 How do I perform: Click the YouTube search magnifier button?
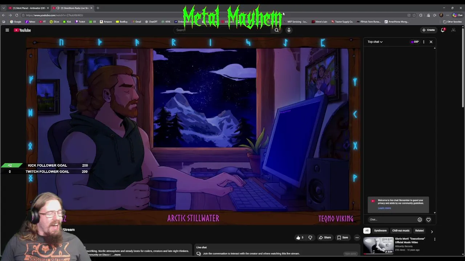pos(276,30)
